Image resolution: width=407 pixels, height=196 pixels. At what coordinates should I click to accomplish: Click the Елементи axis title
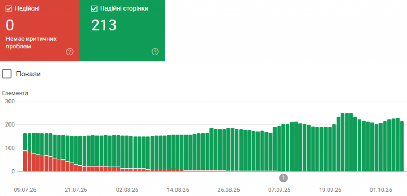(x=15, y=93)
